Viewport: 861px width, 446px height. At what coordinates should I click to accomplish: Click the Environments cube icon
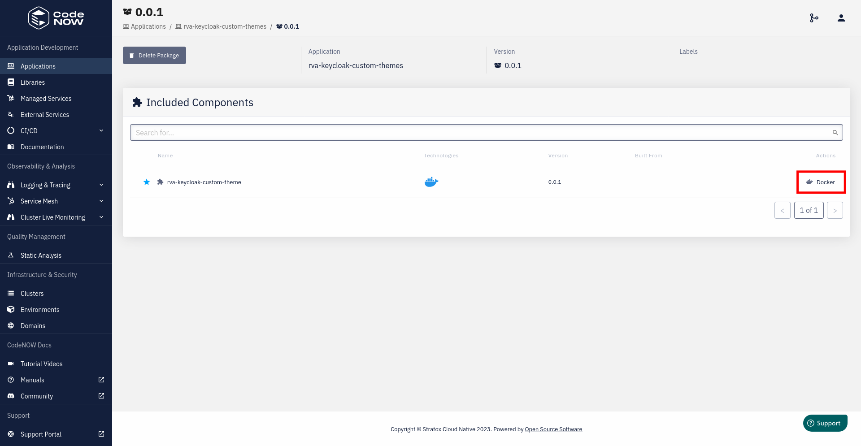point(11,309)
